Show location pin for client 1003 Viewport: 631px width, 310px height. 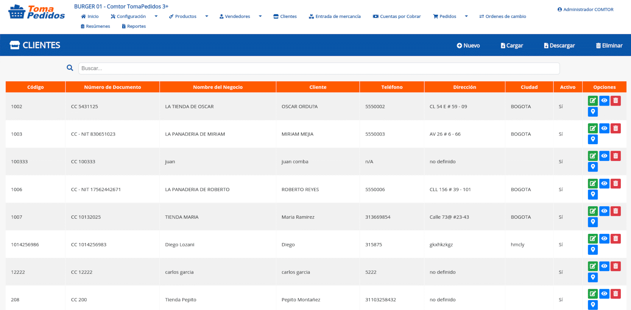(x=593, y=139)
